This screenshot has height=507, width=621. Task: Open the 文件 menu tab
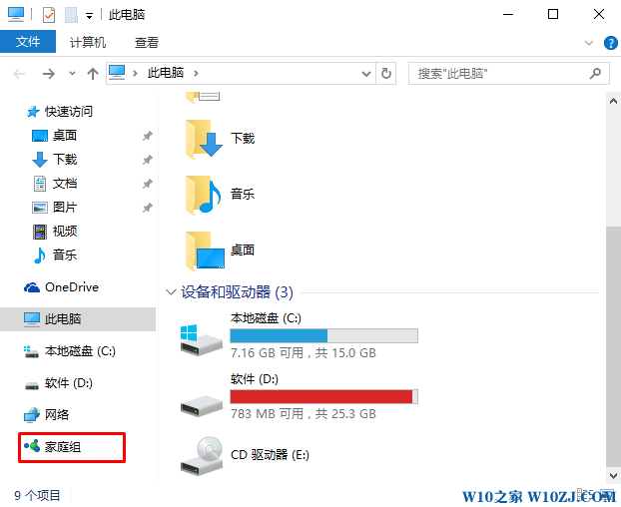click(28, 42)
